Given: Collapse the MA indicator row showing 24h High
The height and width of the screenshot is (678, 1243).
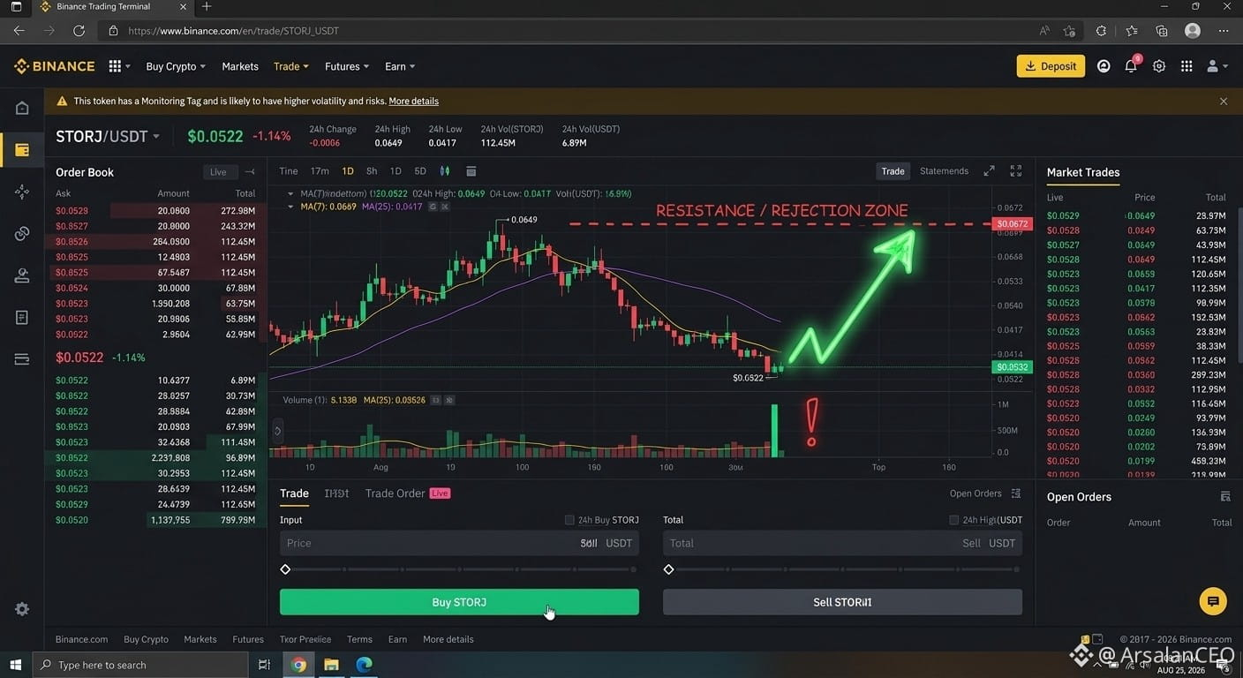Looking at the screenshot, I should point(291,193).
